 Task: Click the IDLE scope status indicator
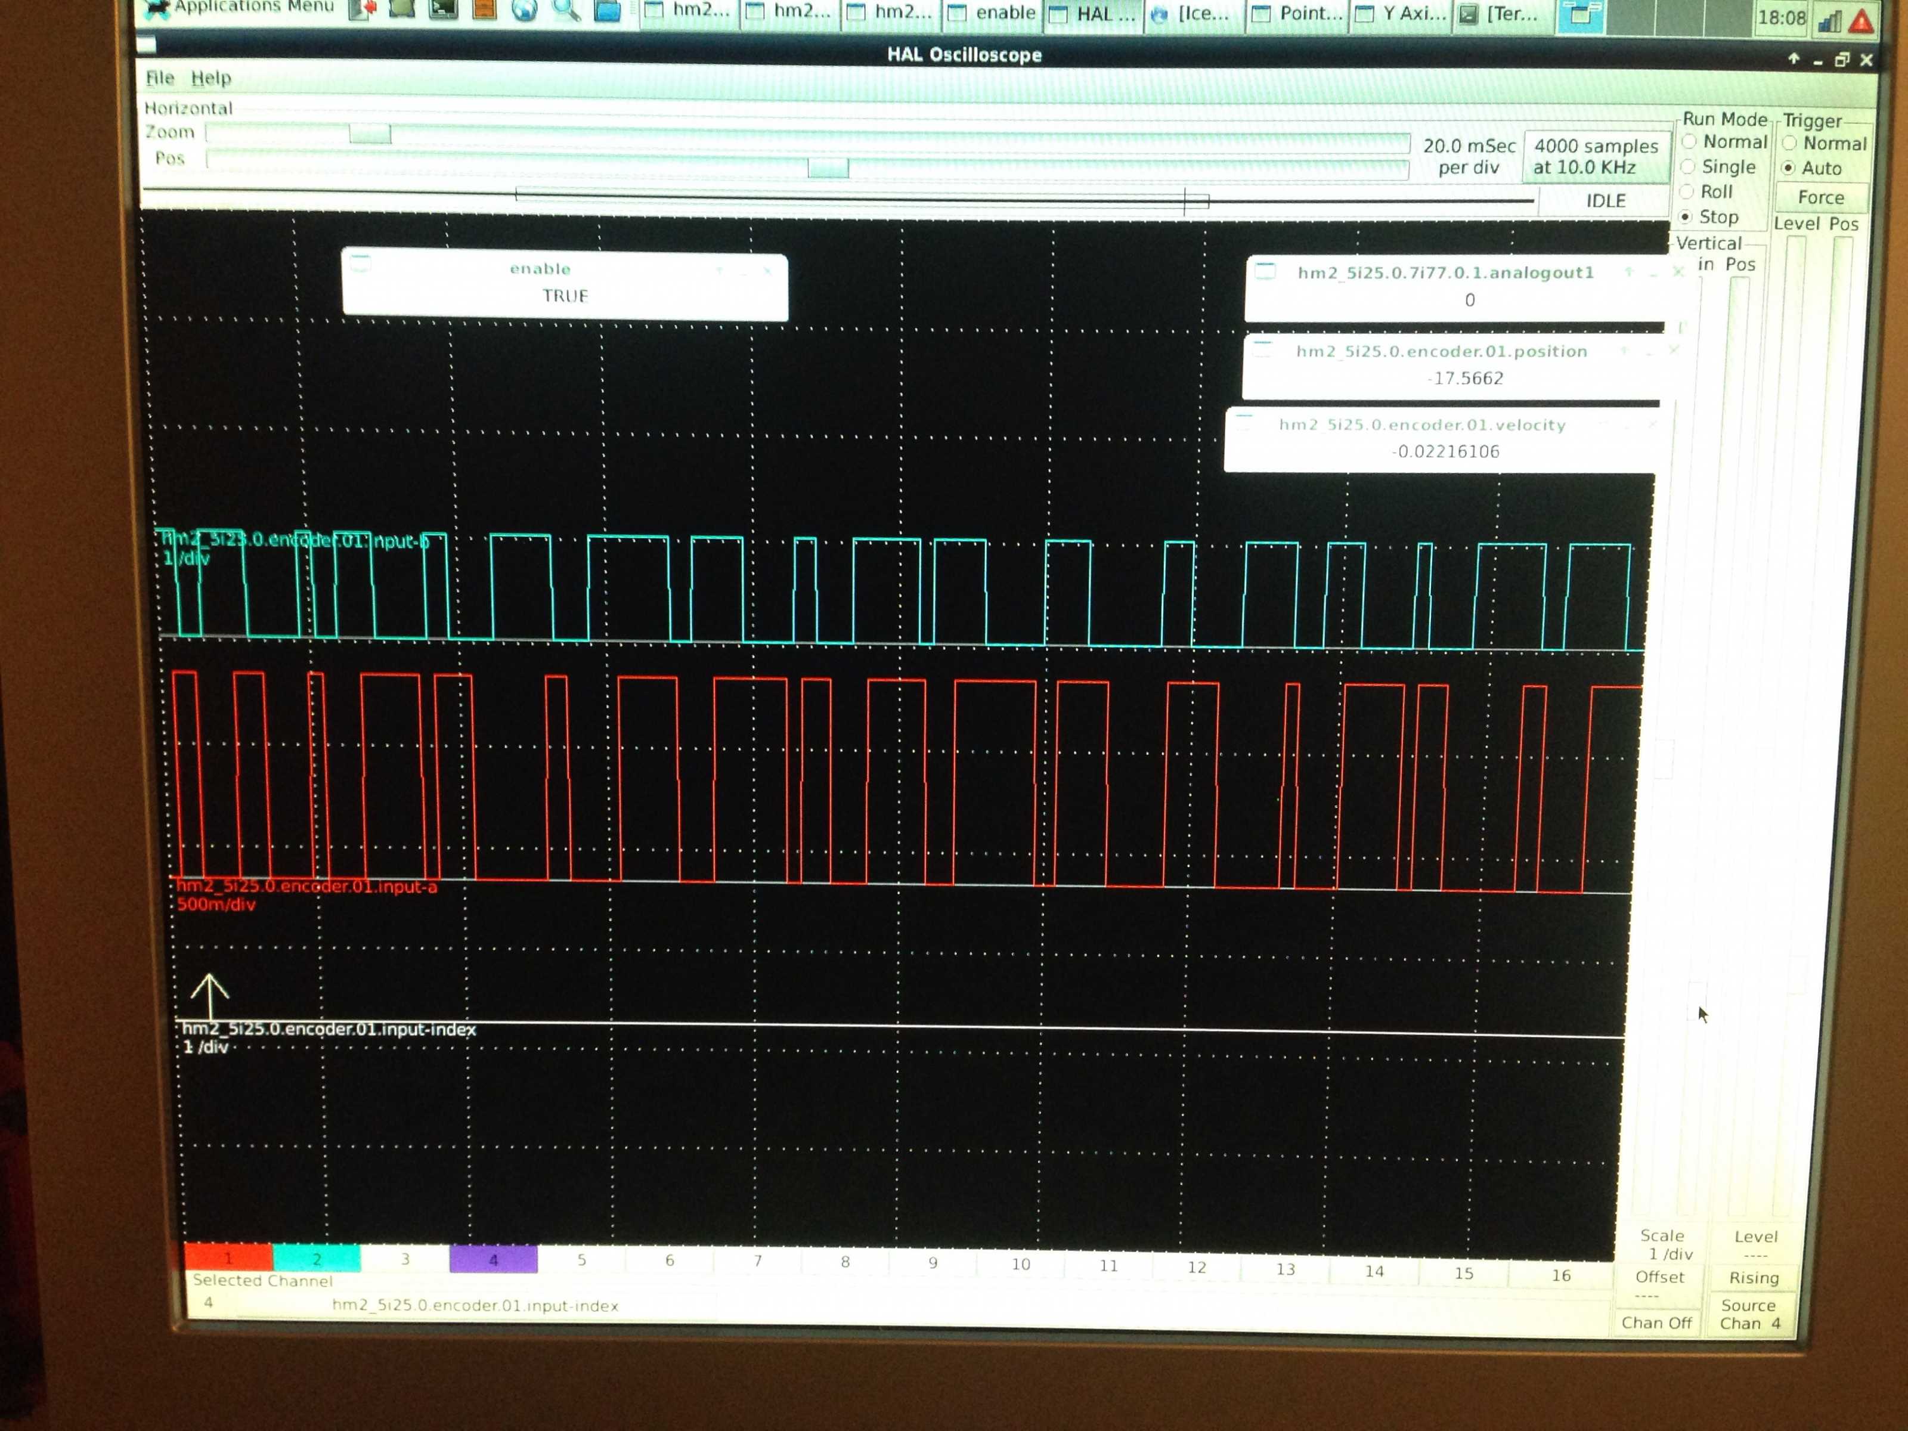coord(1605,201)
